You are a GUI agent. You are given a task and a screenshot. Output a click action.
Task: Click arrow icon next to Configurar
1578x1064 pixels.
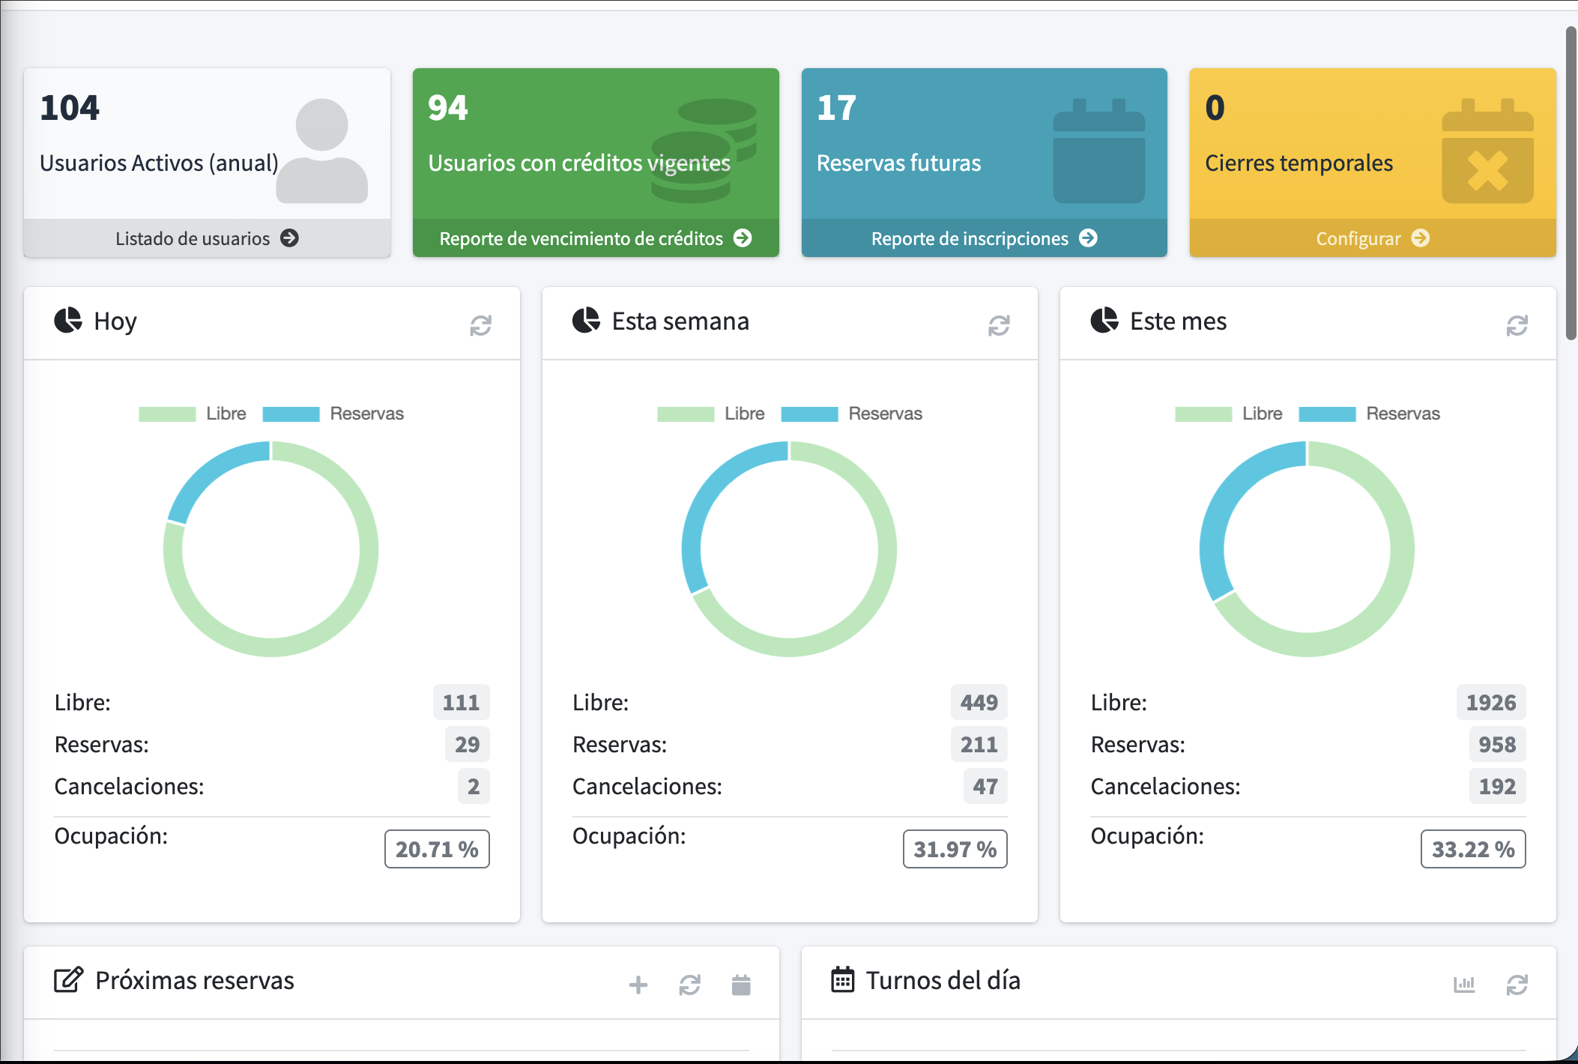1421,238
